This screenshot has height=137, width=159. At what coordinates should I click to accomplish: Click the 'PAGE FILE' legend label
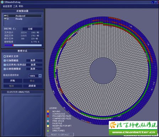(57, 124)
